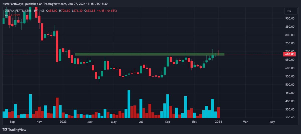Screen dimensions: 301x134
Task: Click the 2023 label on time axis
Action: (x=63, y=122)
